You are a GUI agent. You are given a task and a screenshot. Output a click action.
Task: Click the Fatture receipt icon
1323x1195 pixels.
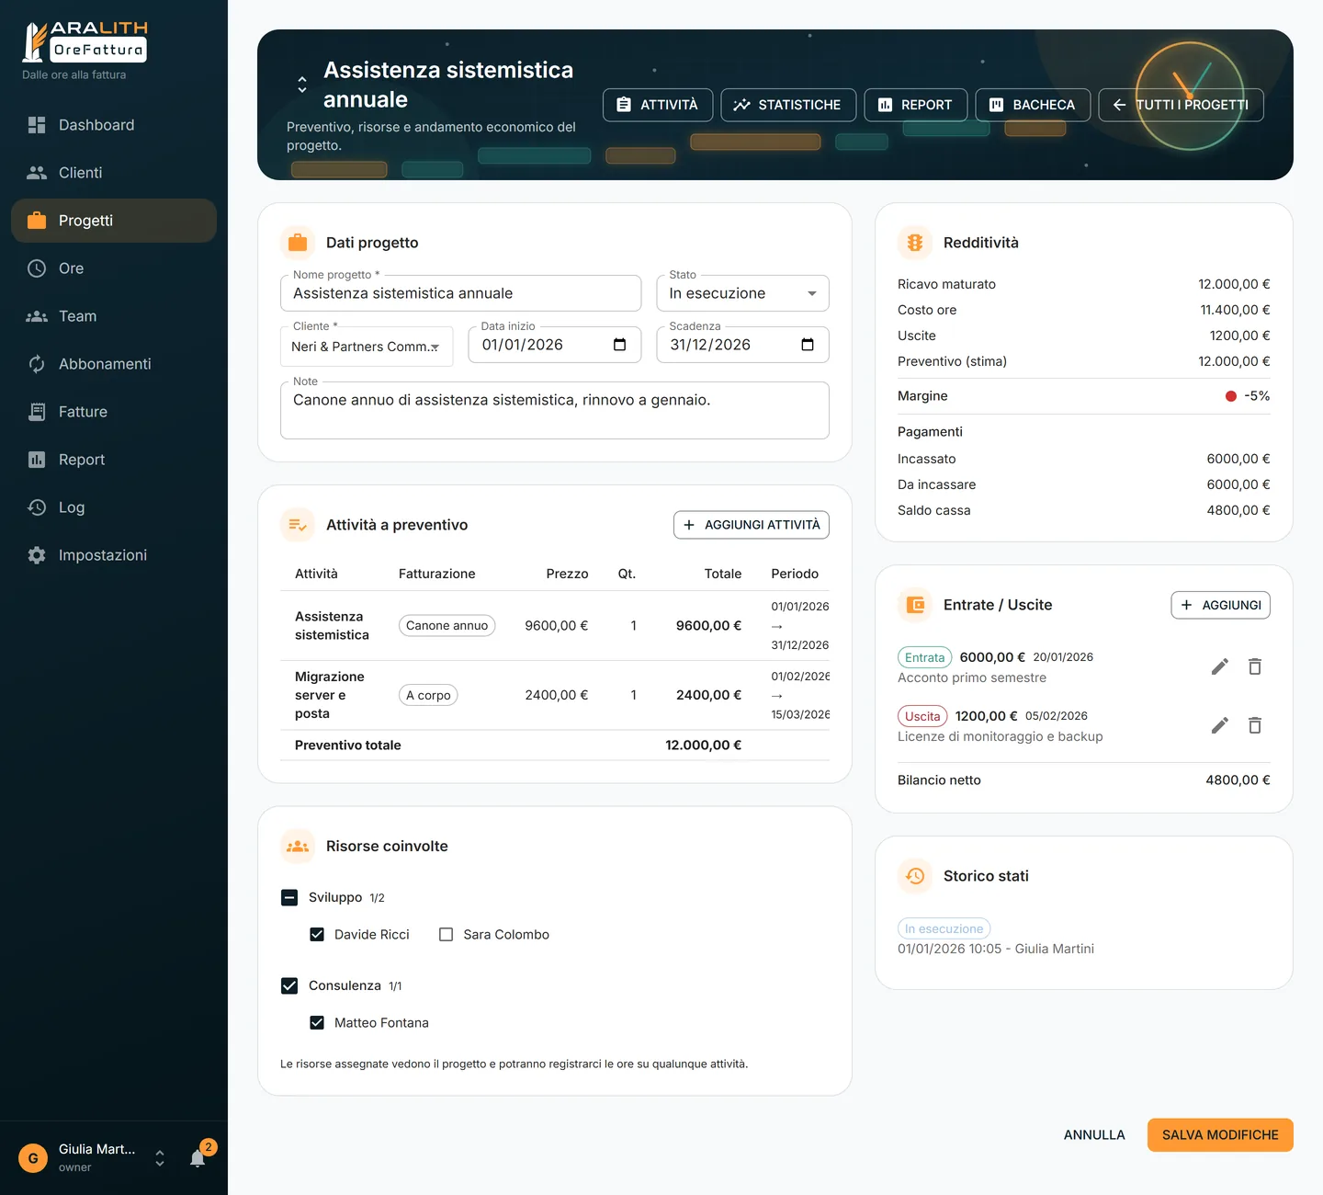tap(37, 412)
